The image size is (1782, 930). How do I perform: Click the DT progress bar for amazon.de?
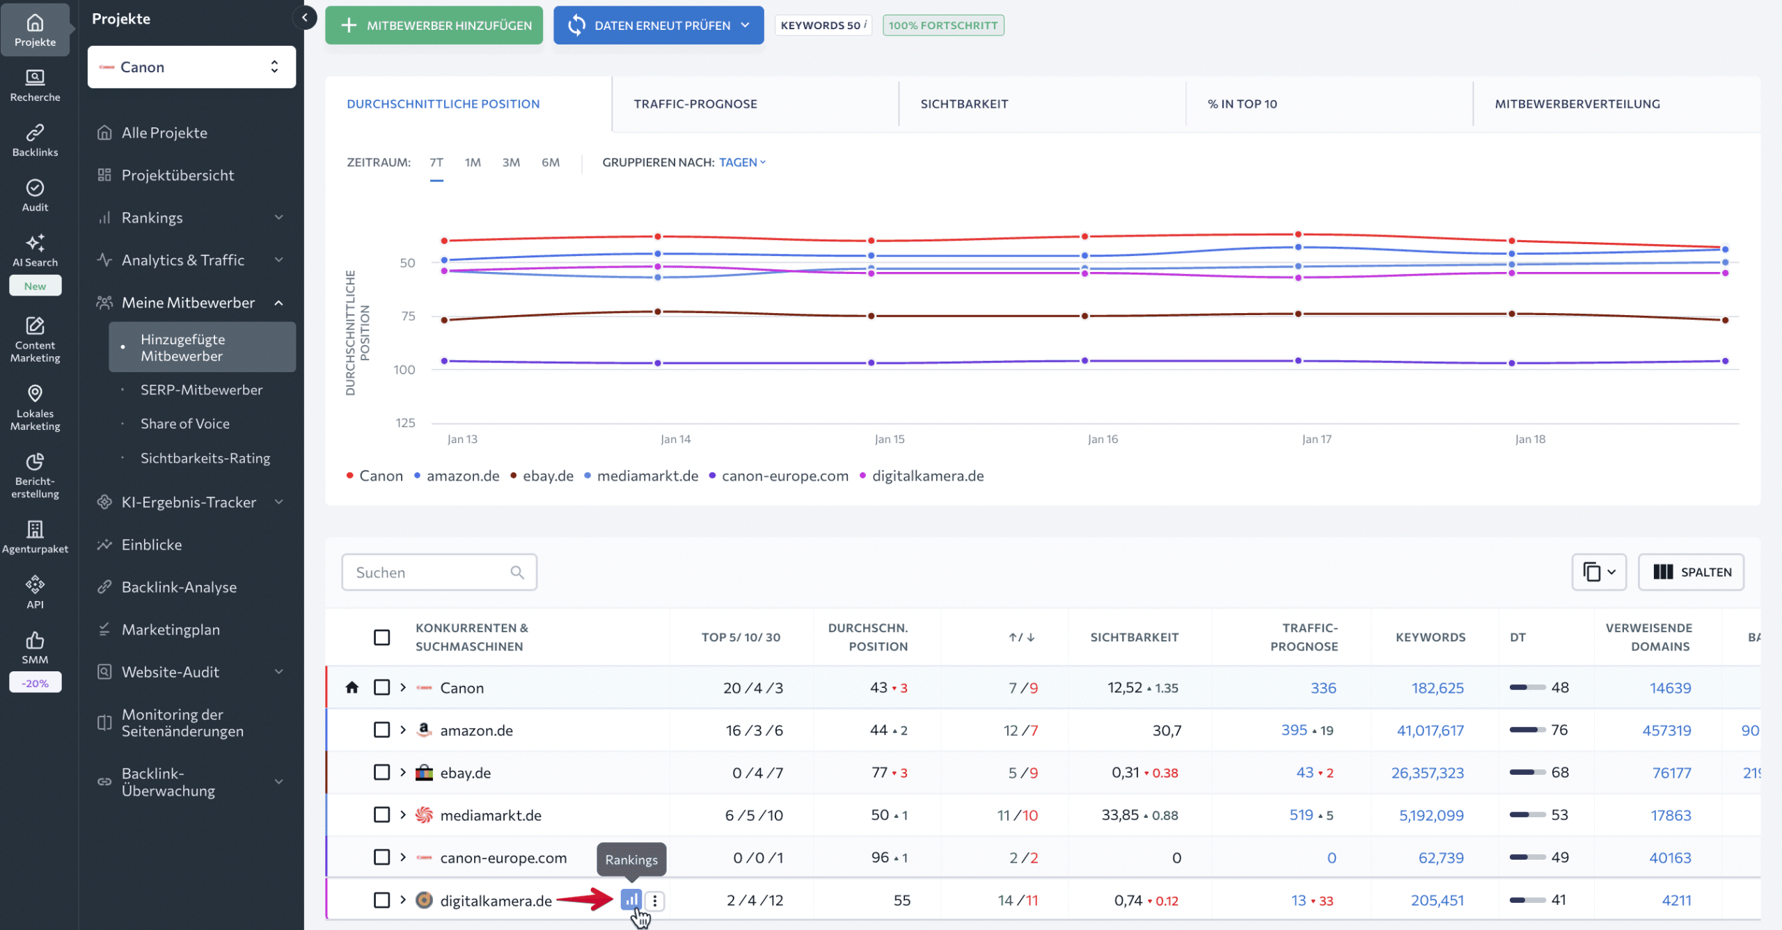tap(1529, 730)
